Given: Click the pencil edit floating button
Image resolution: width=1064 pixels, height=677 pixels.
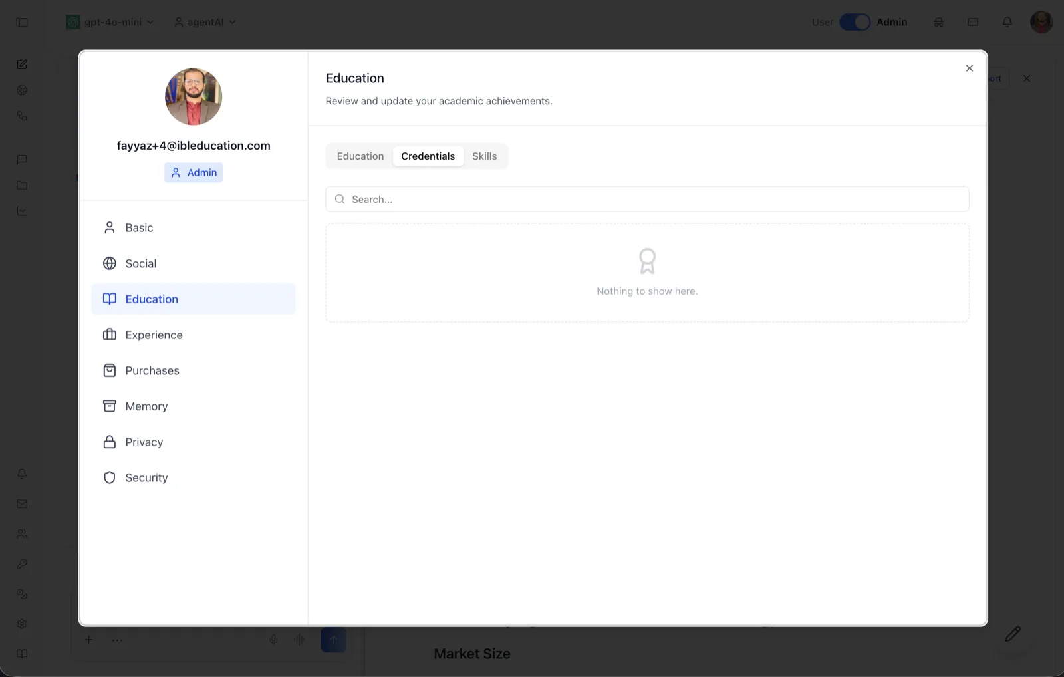Looking at the screenshot, I should 1013,634.
